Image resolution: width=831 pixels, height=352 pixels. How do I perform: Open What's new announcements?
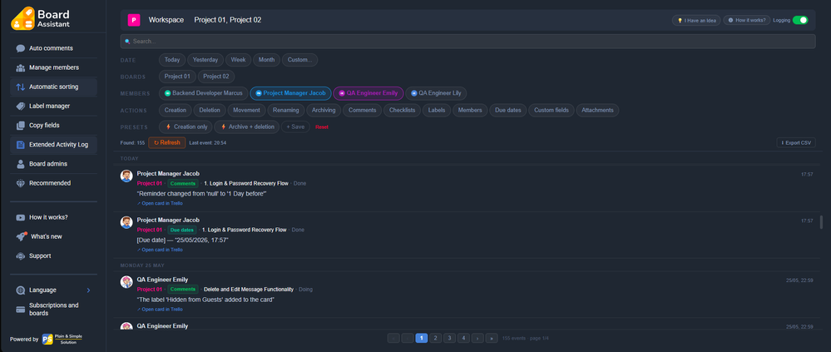pyautogui.click(x=53, y=236)
